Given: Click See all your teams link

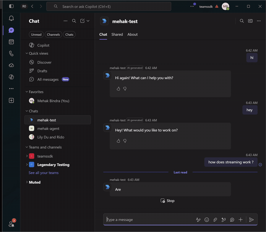Looking at the screenshot, I should coord(44,173).
